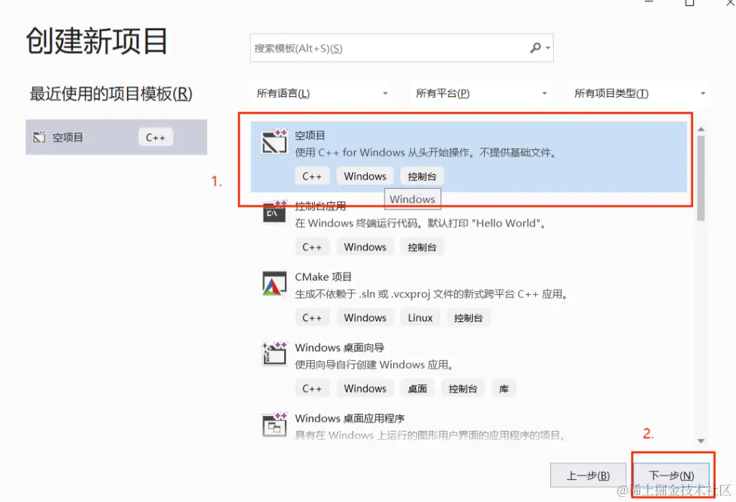Viewport: 736px width, 502px height.
Task: Click the scrollbar down arrow
Action: [x=701, y=441]
